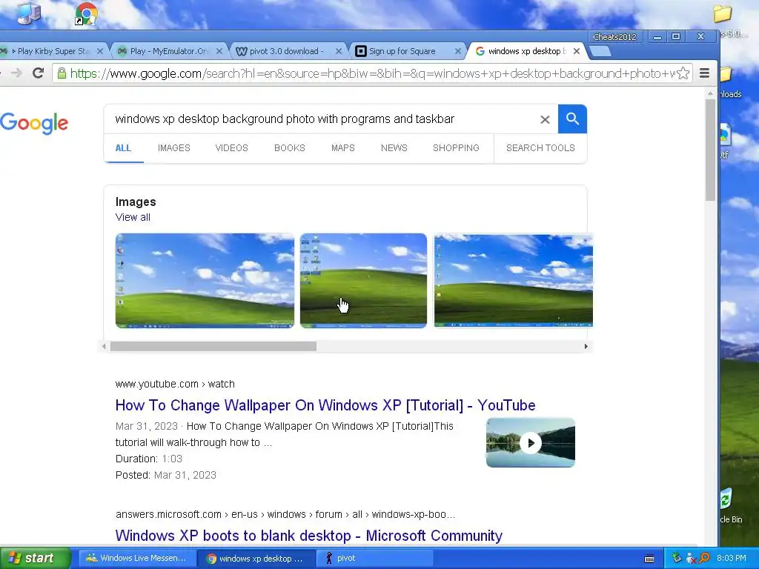Switch to pivot in the taskbar
Viewport: 759px width, 569px height.
coord(375,559)
